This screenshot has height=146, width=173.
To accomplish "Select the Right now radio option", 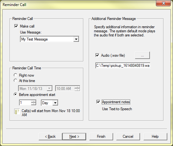I will pyautogui.click(x=16, y=75).
